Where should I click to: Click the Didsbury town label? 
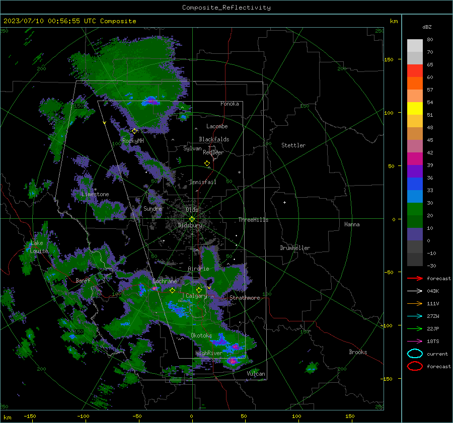[190, 225]
